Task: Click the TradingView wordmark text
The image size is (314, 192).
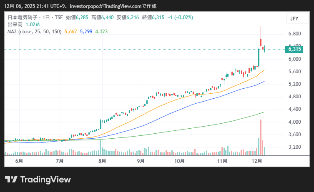Action: tap(45, 180)
